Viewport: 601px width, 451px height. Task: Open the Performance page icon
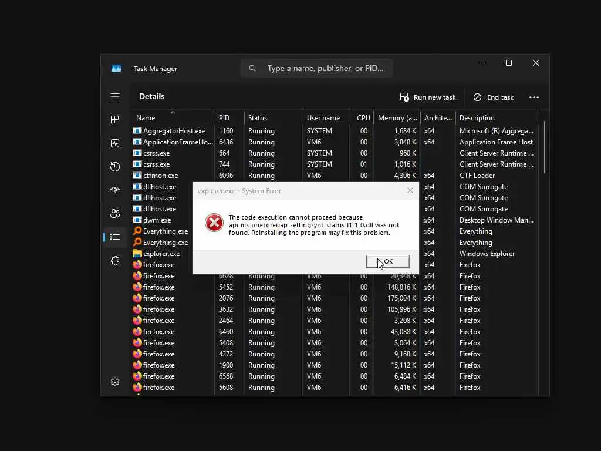[x=115, y=143]
